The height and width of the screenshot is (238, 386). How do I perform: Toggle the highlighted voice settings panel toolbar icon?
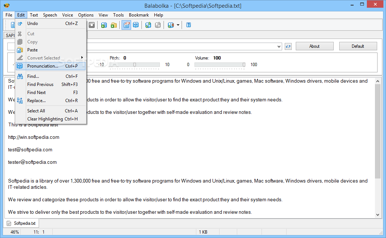tap(126, 25)
